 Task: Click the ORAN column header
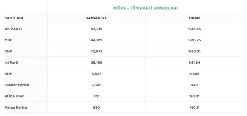tap(194, 18)
